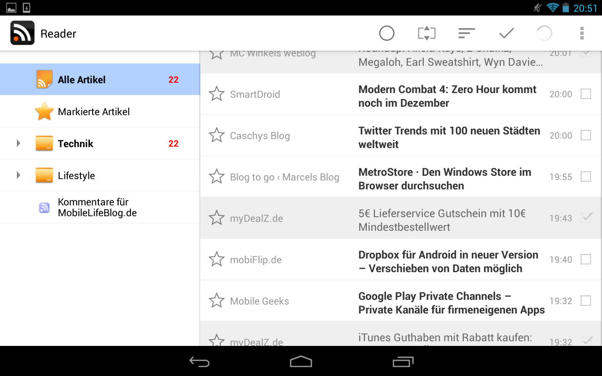Image resolution: width=602 pixels, height=376 pixels.
Task: Tap the 19:40 timestamp
Action: pos(561,259)
